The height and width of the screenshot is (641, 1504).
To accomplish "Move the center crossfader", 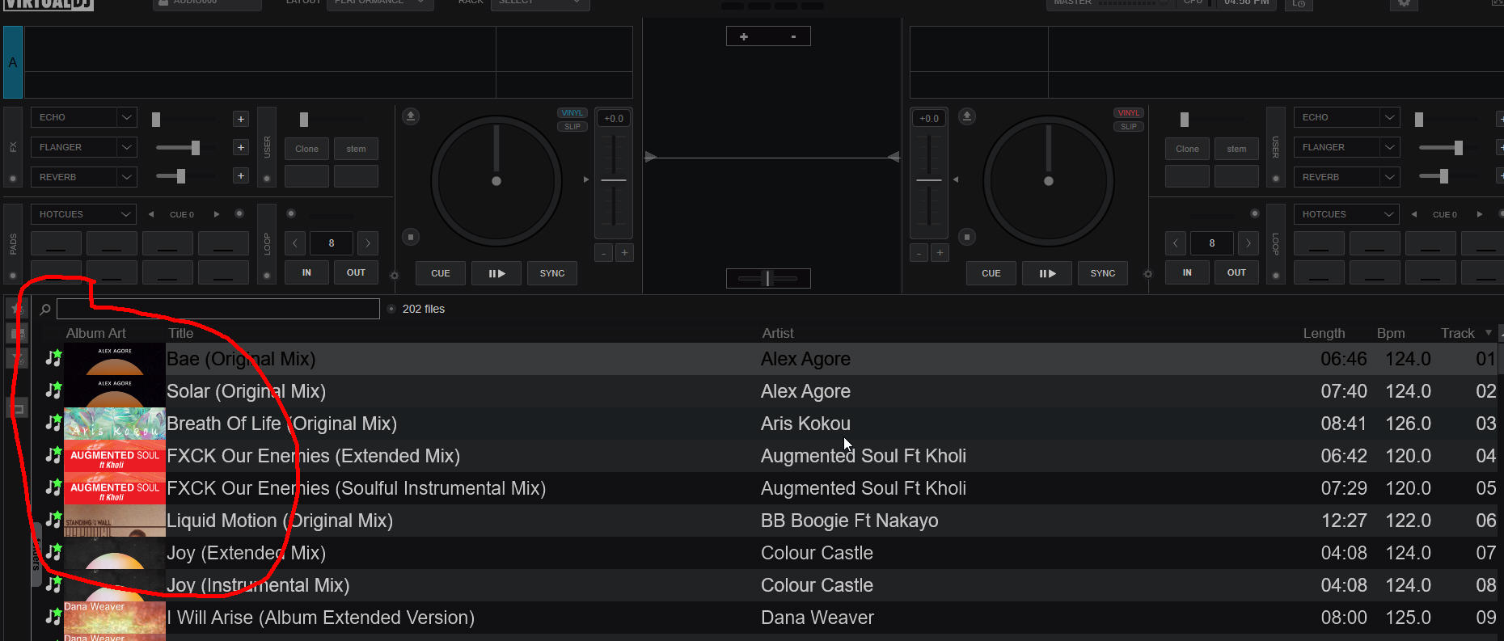I will (x=768, y=278).
